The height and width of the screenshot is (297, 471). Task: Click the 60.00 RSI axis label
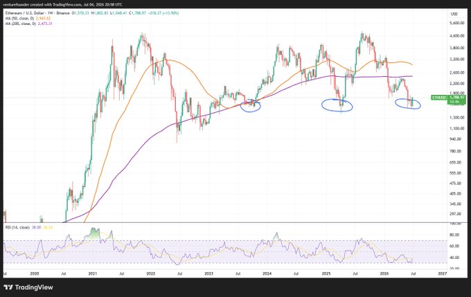[454, 246]
